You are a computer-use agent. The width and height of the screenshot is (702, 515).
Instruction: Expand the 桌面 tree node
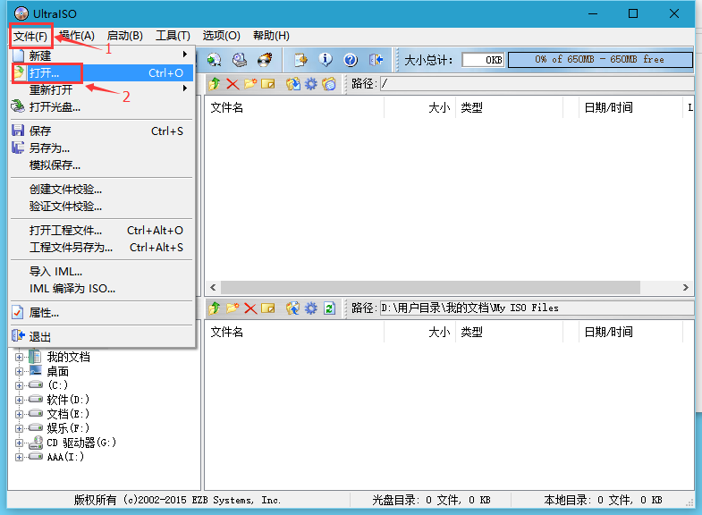tap(19, 371)
